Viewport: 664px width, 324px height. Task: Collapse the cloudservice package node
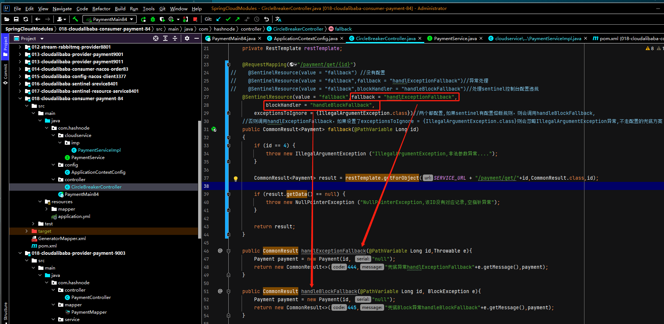(x=53, y=135)
